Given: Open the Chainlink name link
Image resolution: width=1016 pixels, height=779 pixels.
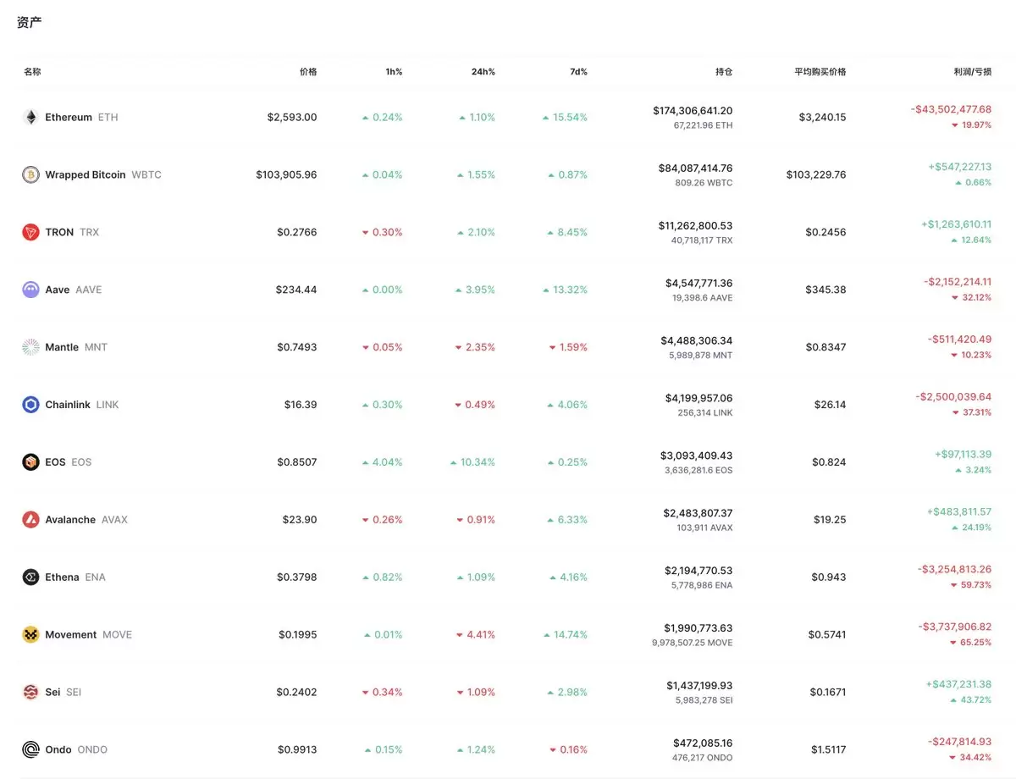Looking at the screenshot, I should pyautogui.click(x=68, y=405).
